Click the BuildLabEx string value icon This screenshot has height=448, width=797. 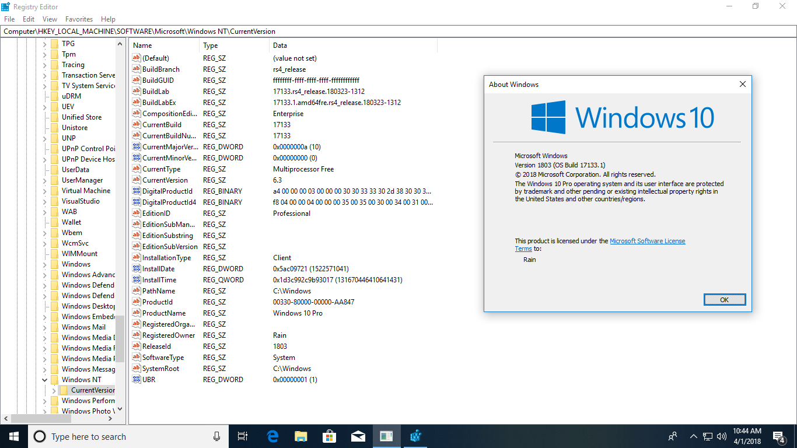tap(137, 103)
